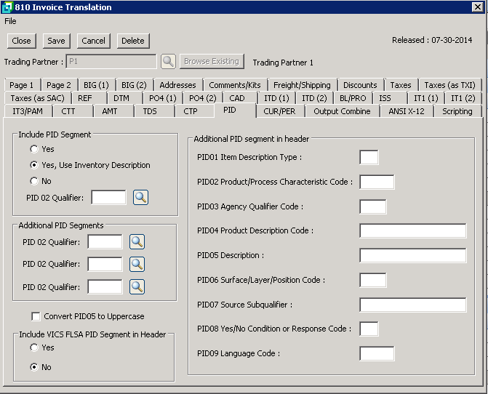Click third lookup icon under Additional PID Segments
This screenshot has height=394, width=488.
pos(137,287)
